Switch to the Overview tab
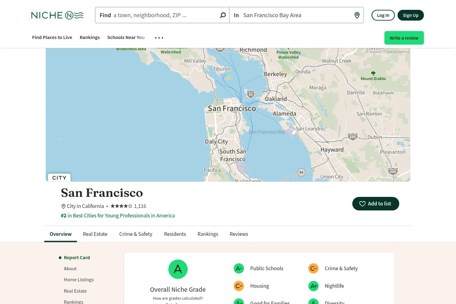456x304 pixels. tap(60, 234)
